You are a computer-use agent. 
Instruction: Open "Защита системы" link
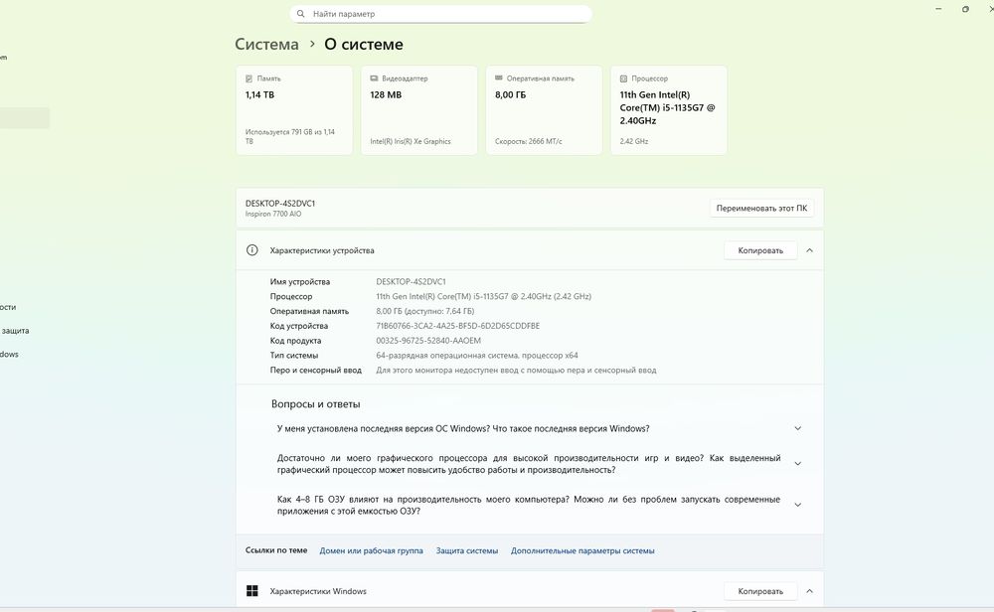(466, 550)
